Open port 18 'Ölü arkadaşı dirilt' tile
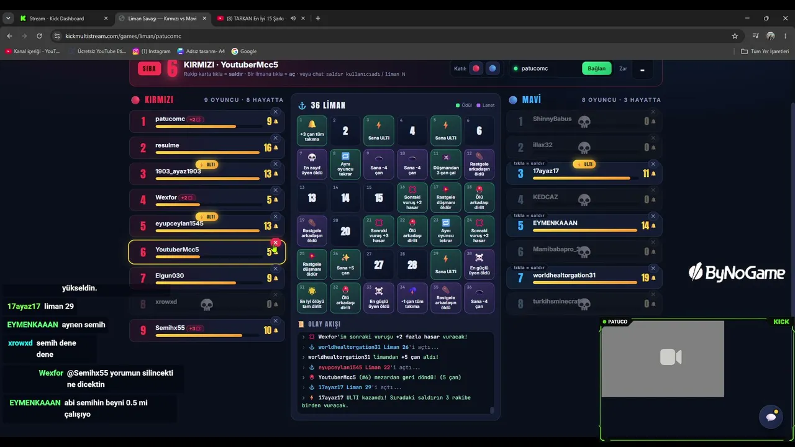Screen dimensions: 795x447 pos(479,197)
